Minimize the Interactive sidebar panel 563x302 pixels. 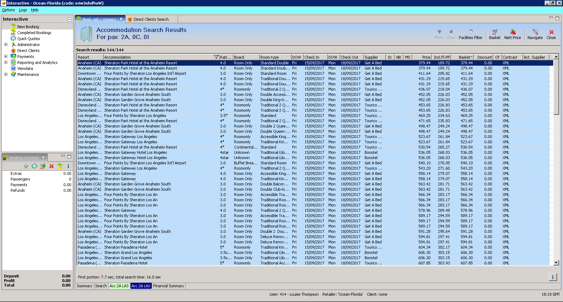(69, 19)
